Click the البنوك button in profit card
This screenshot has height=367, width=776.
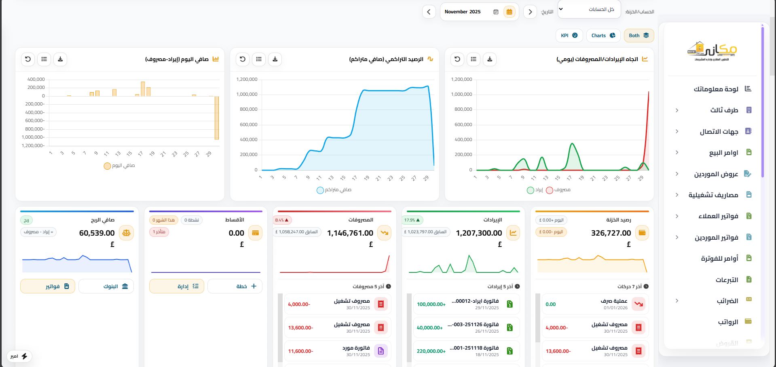click(x=106, y=286)
